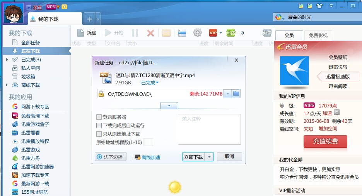Expand the 离线下载 tree arrow
Viewport: 362px width, 196px height.
click(7, 85)
